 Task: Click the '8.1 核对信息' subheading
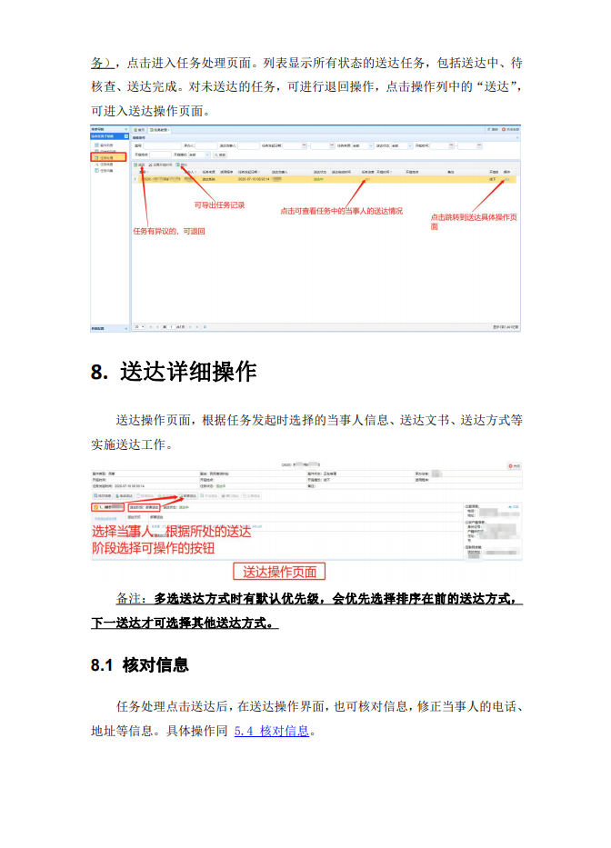(140, 664)
